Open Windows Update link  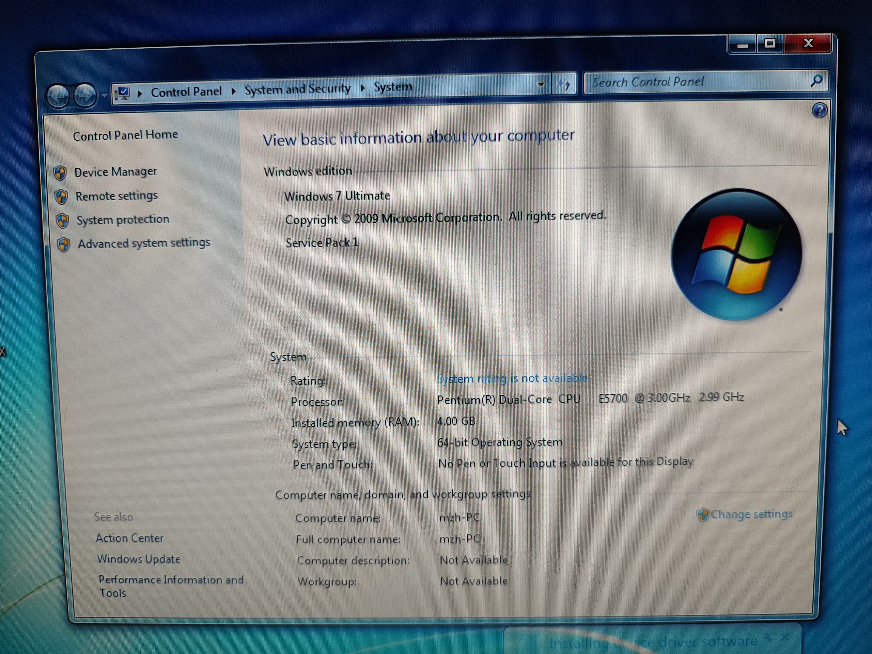pos(139,559)
